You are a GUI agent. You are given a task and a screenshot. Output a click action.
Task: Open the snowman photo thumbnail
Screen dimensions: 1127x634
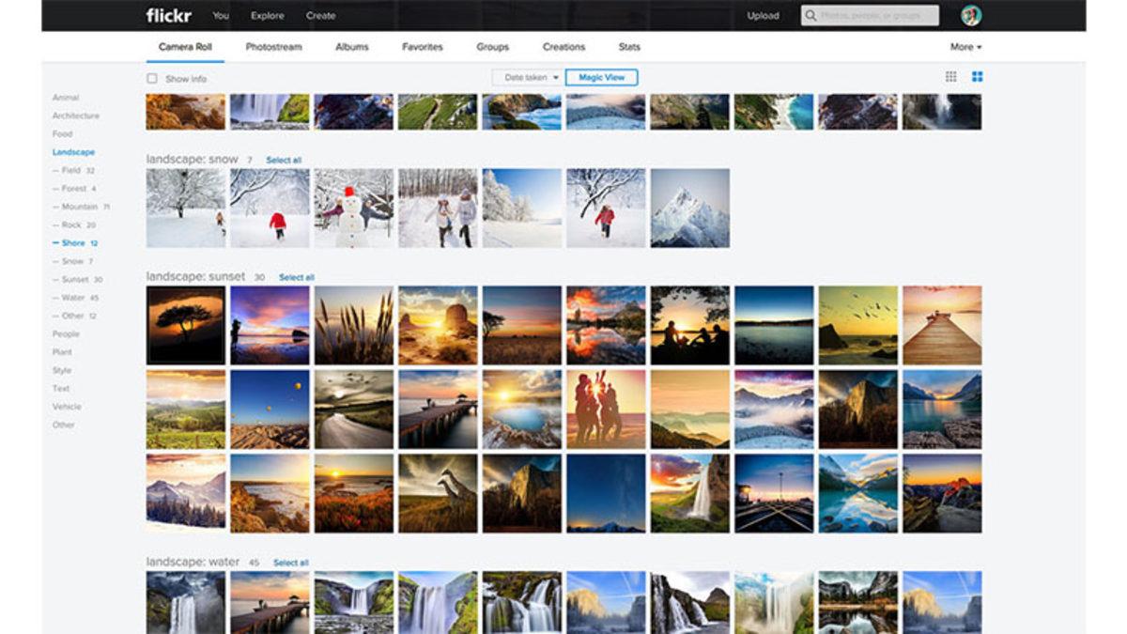[353, 208]
